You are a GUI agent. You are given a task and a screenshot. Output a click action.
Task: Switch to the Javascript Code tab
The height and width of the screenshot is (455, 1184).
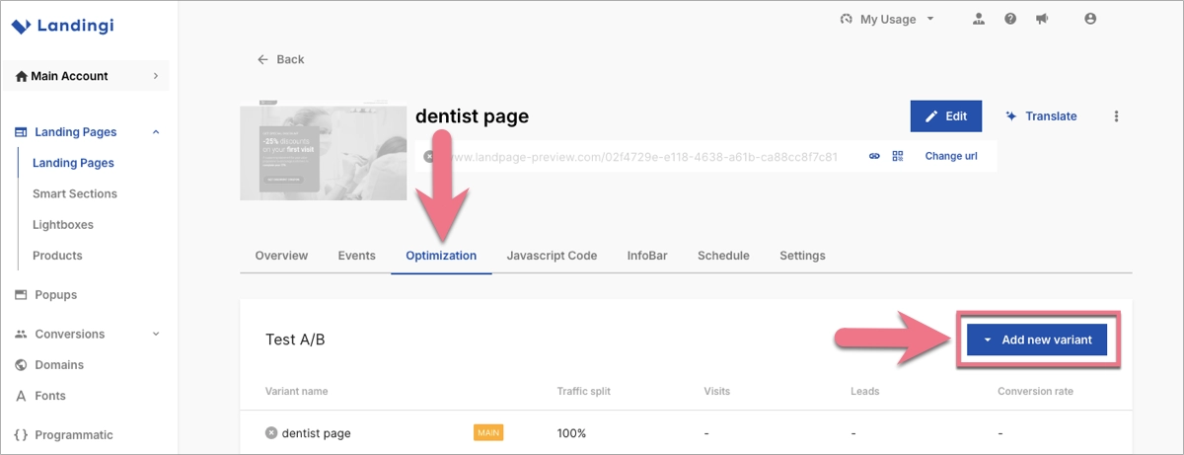(552, 255)
